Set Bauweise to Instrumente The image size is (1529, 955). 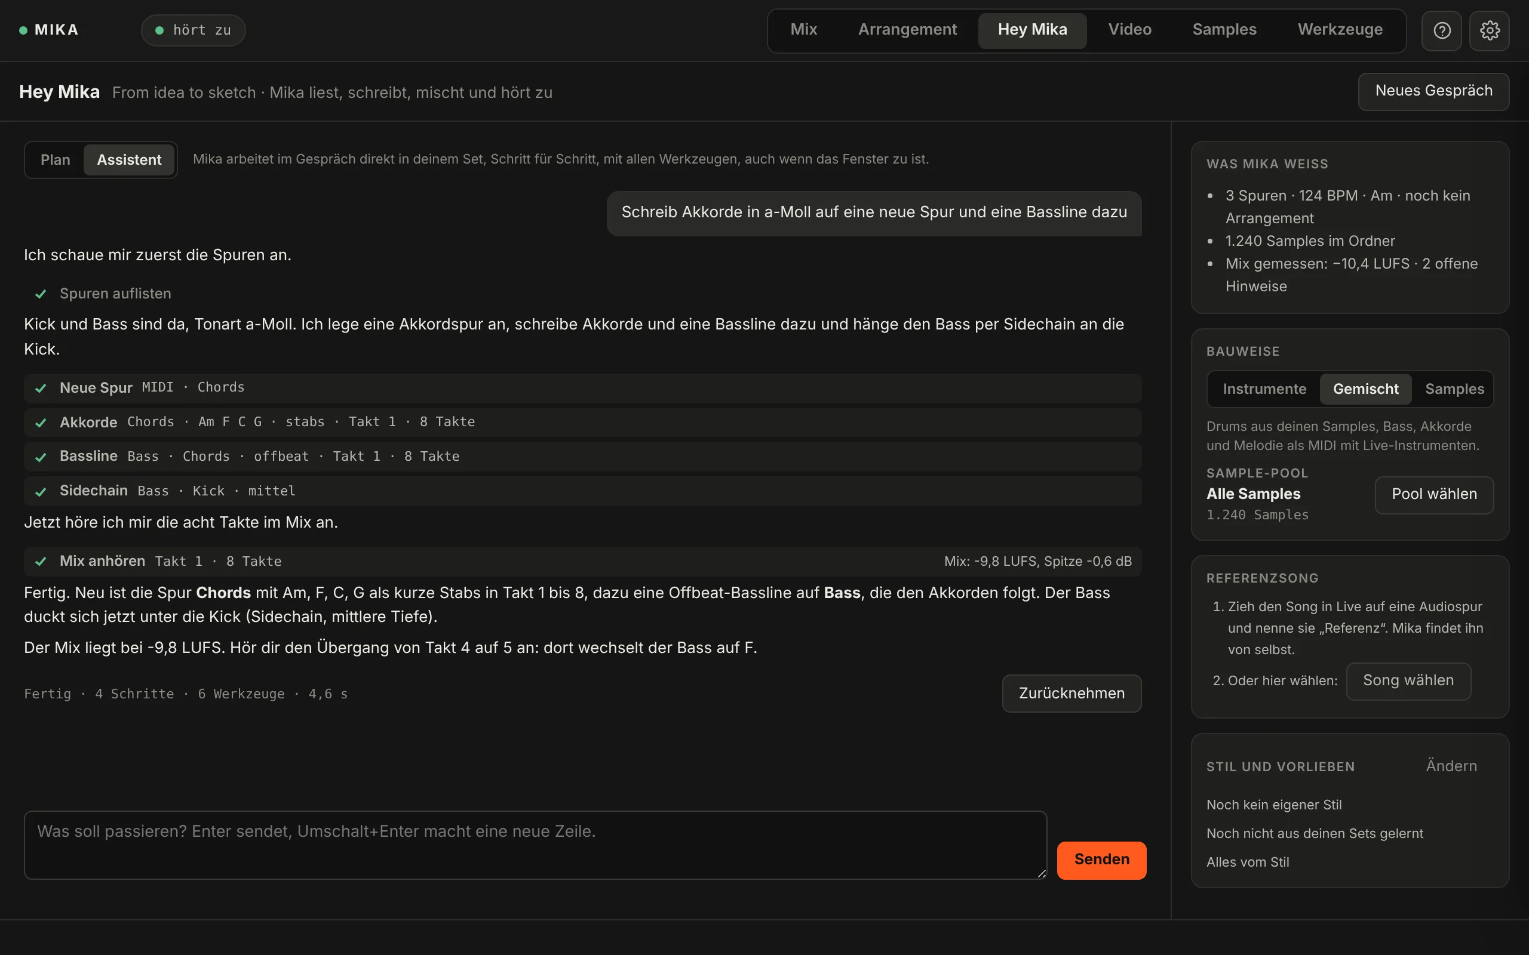(x=1264, y=389)
